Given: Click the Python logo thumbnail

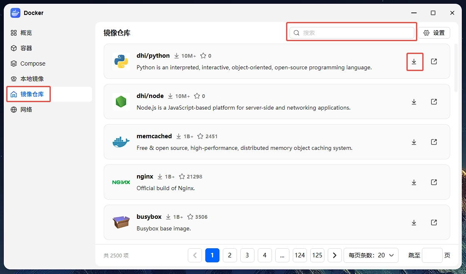Looking at the screenshot, I should point(121,61).
